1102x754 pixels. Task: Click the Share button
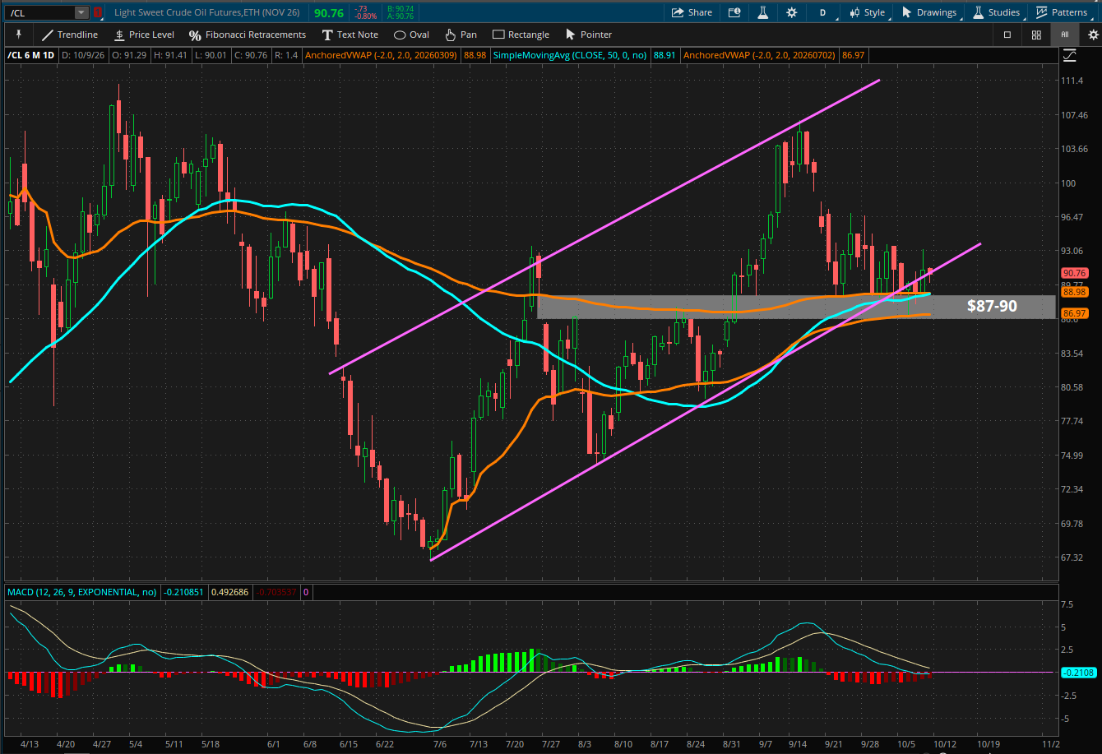pyautogui.click(x=692, y=12)
